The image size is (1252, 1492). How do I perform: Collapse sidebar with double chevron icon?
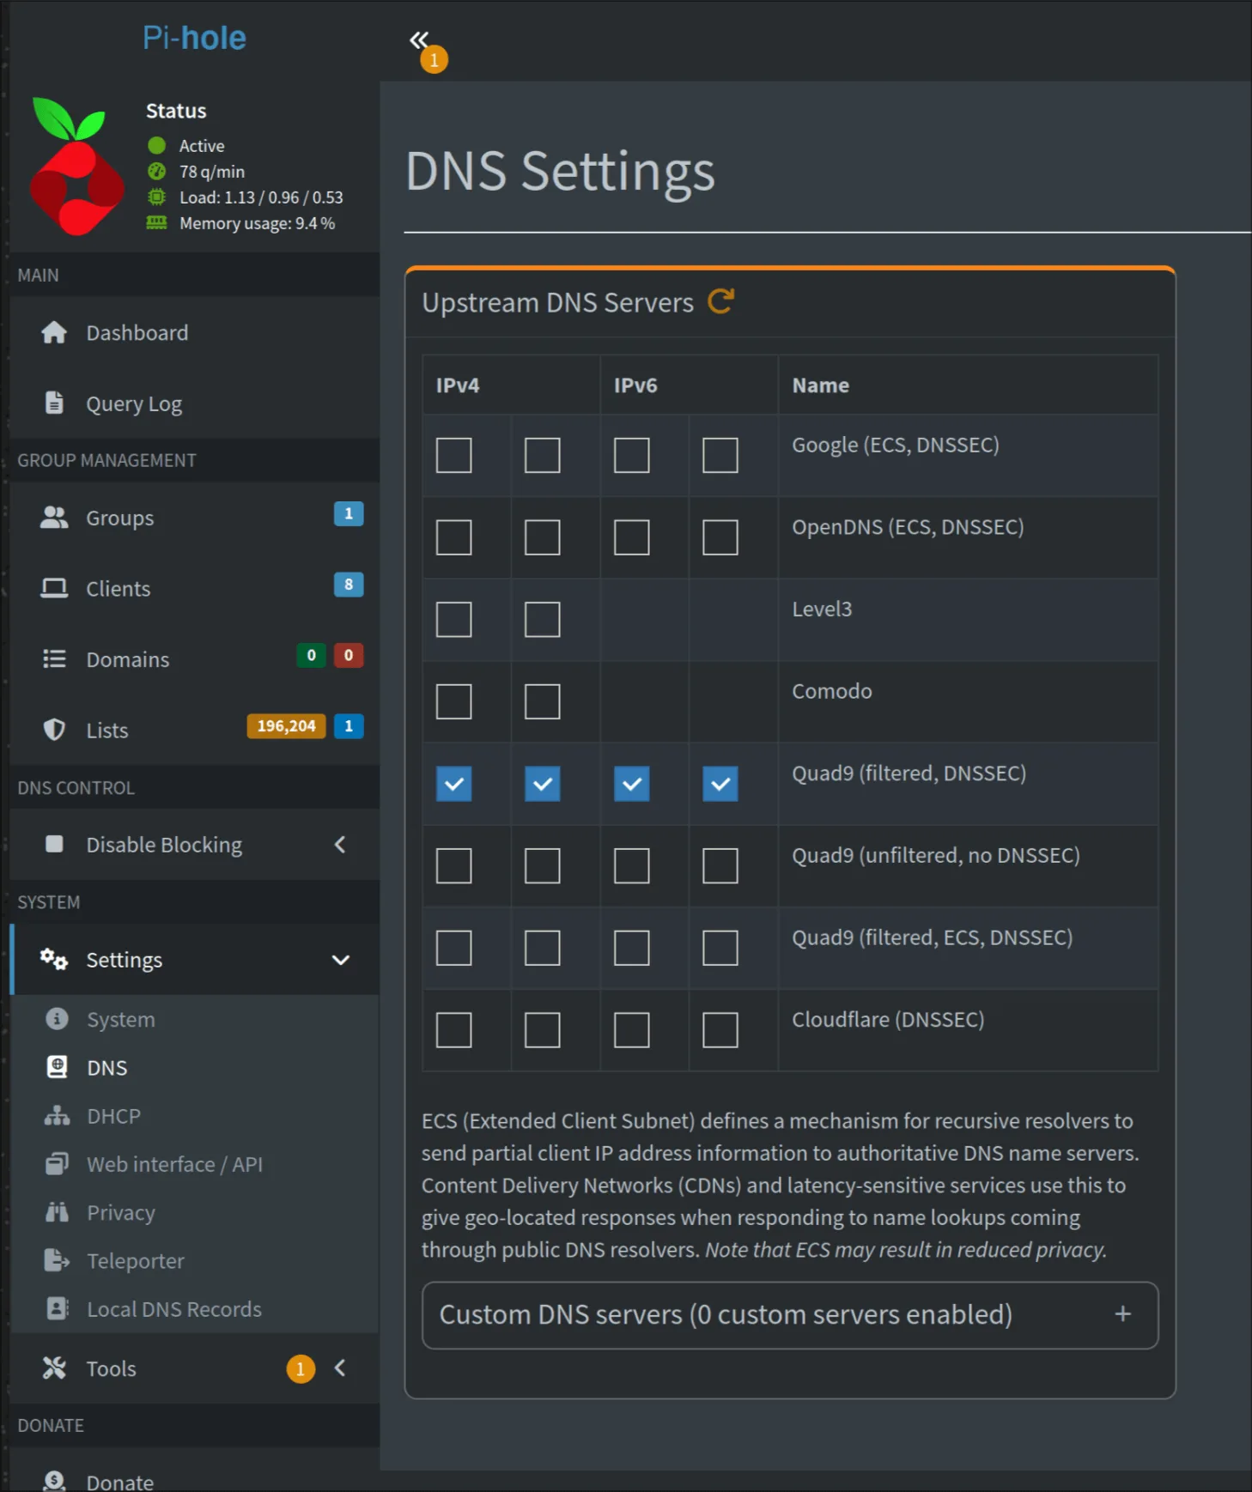(418, 39)
